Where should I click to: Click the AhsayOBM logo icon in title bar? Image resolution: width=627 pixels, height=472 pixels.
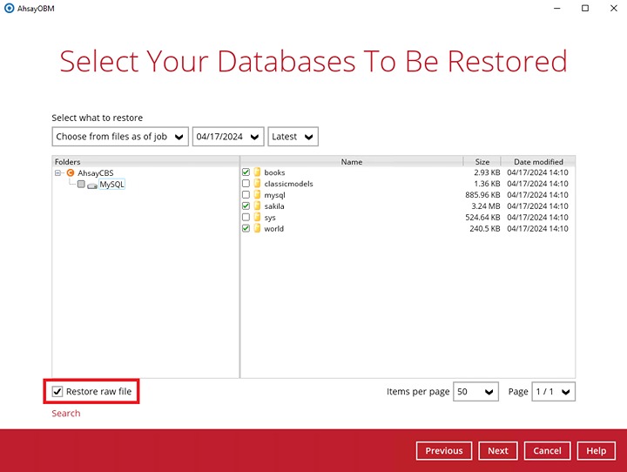pyautogui.click(x=9, y=9)
